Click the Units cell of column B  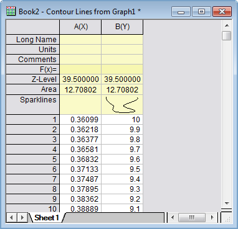point(122,50)
